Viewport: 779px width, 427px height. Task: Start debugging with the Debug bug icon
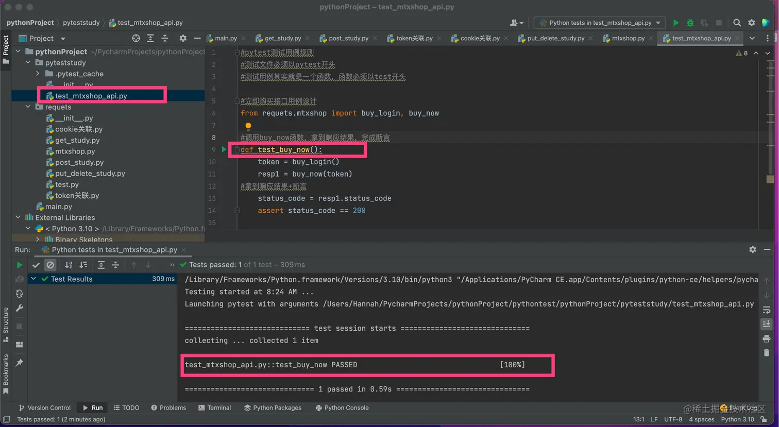coord(690,23)
